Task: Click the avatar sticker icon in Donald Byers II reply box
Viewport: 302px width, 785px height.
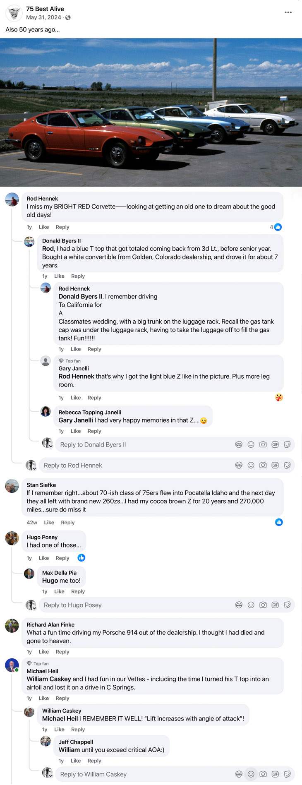Action: click(239, 444)
